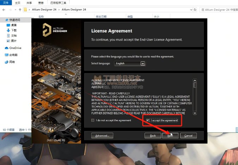
Task: Check 'I do not accept the agreement'
Action: point(93,120)
